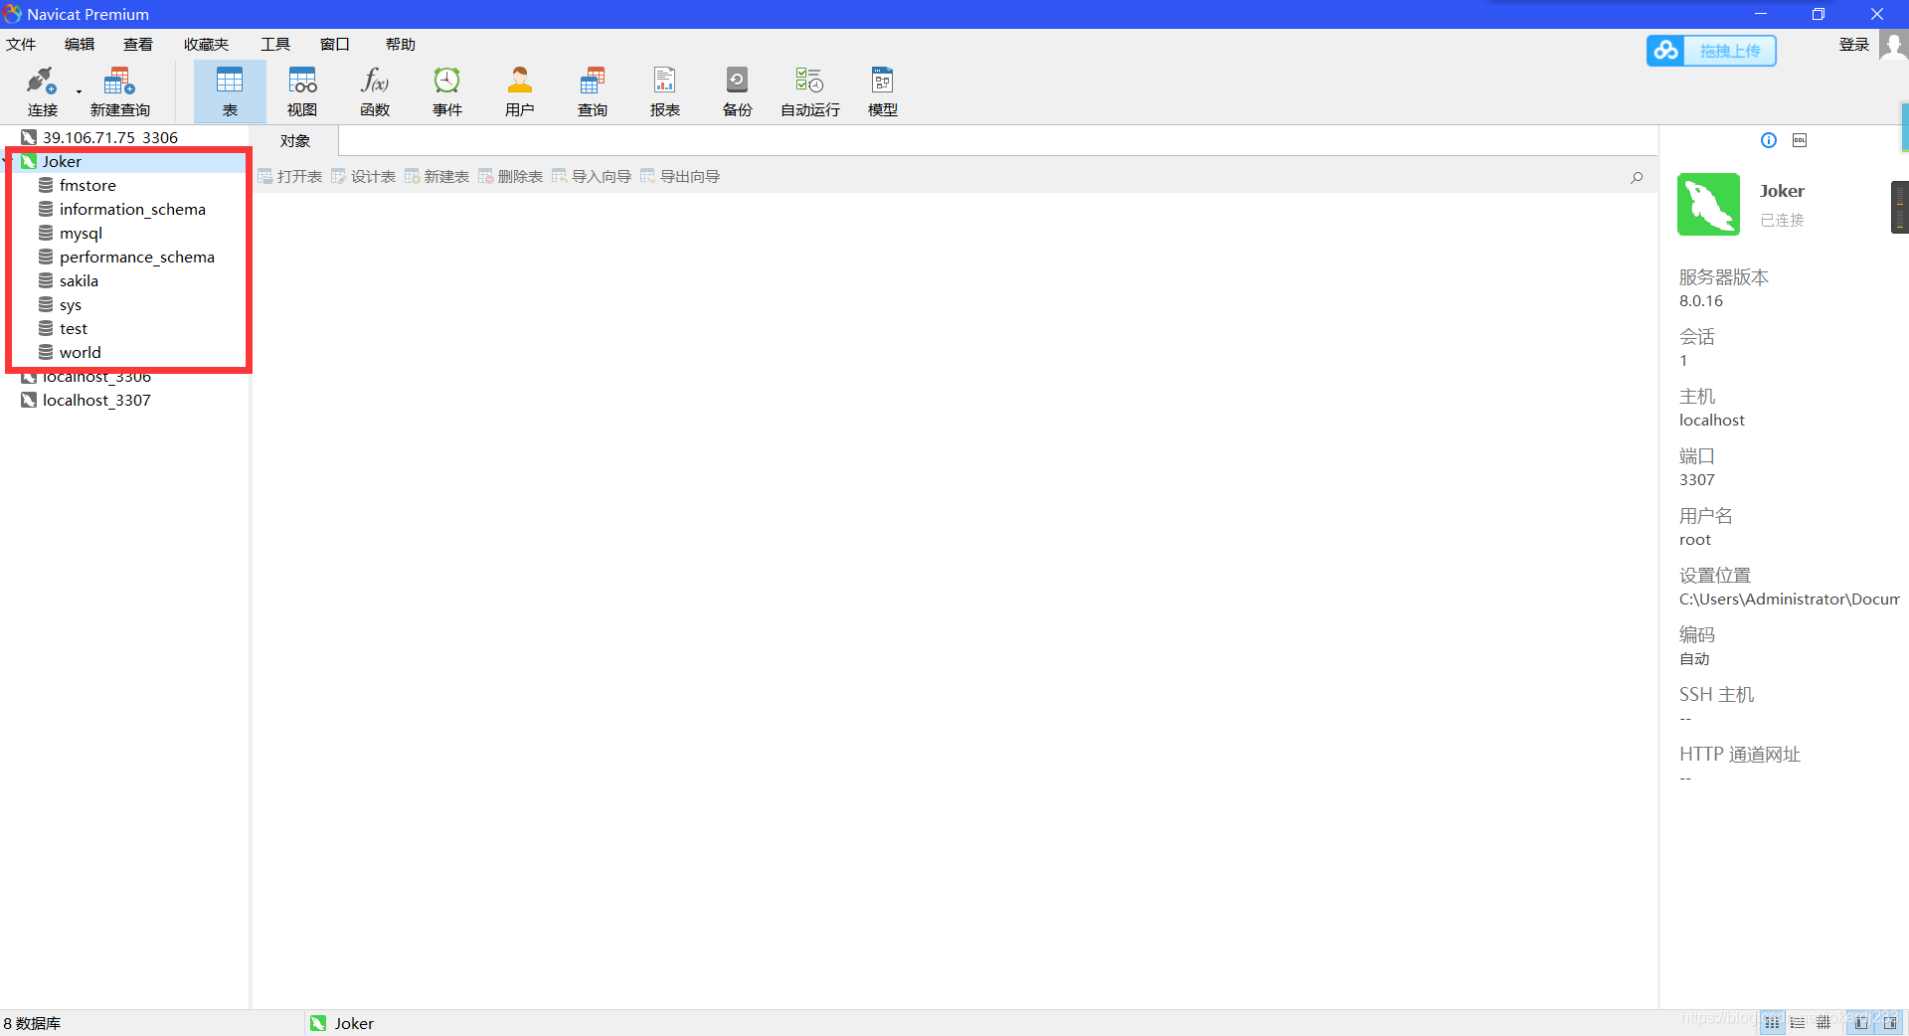Viewport: 1909px width, 1036px height.
Task: Open the 连接 dropdown arrow
Action: point(79,92)
